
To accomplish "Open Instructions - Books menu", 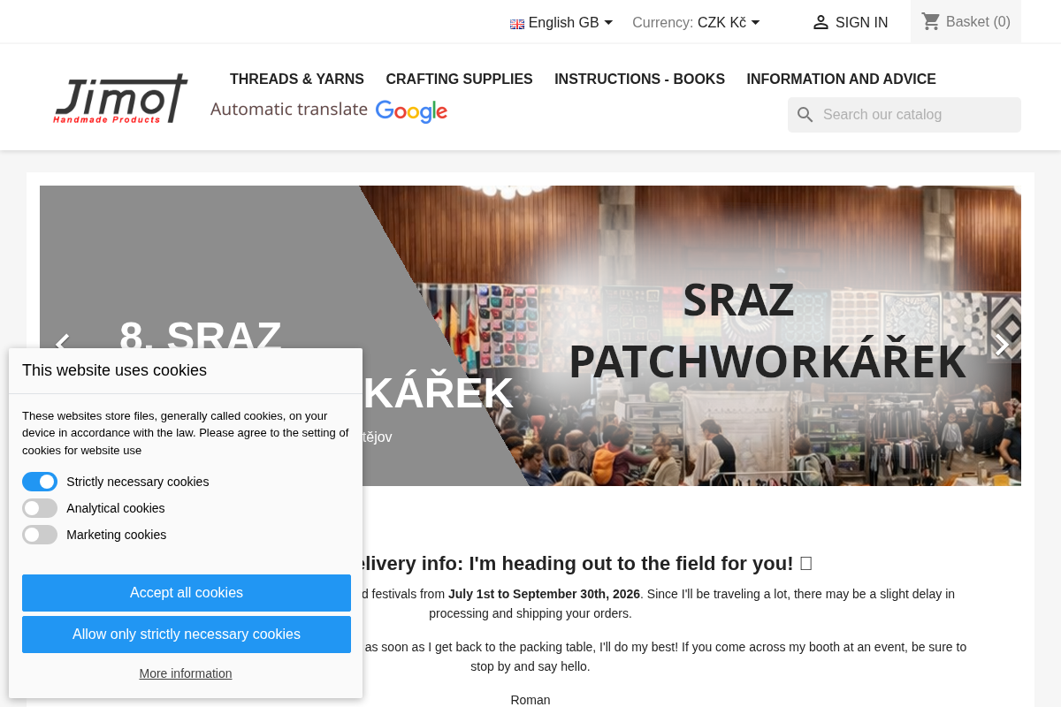I will tap(639, 80).
